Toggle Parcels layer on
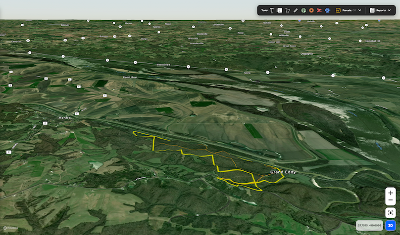 [x=350, y=10]
